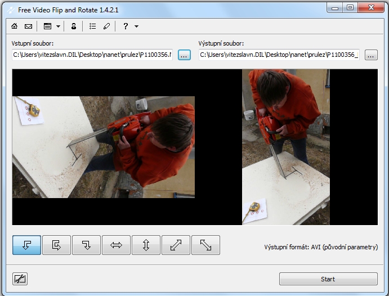This screenshot has width=389, height=296.
Task: Select the down-left rotate arrow button
Action: pyautogui.click(x=26, y=245)
